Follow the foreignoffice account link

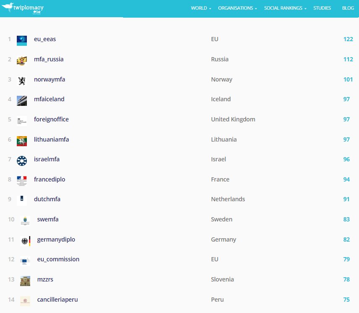tap(51, 119)
